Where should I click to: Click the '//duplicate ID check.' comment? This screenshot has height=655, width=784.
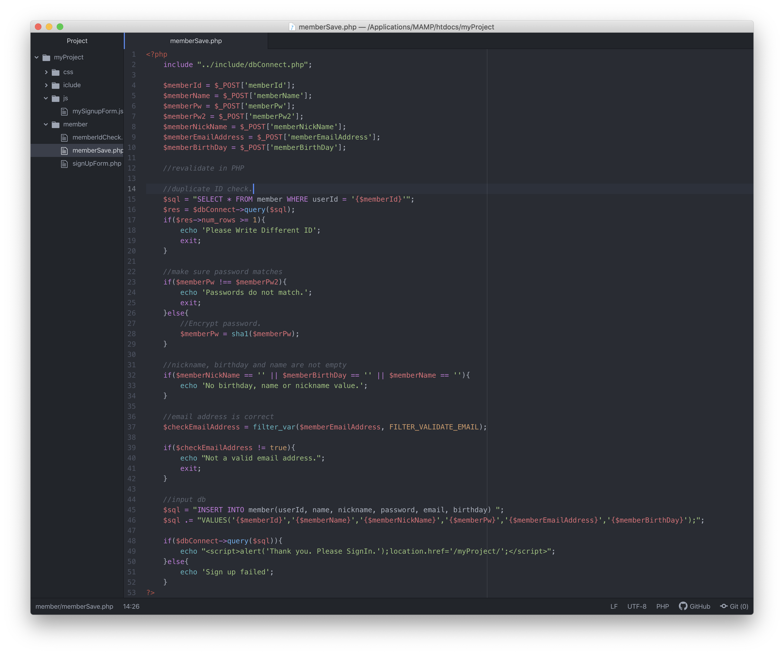(207, 189)
